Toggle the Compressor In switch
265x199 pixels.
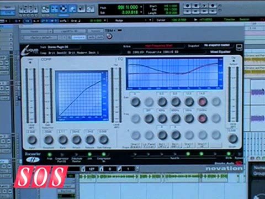pos(104,154)
